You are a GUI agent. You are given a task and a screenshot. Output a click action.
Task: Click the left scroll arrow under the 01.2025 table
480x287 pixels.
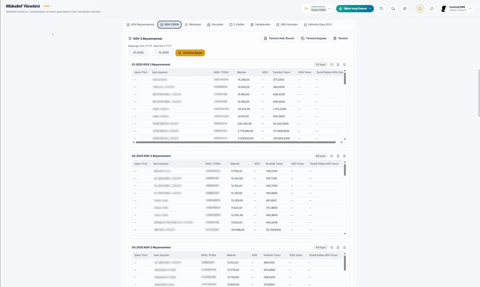coord(134,142)
